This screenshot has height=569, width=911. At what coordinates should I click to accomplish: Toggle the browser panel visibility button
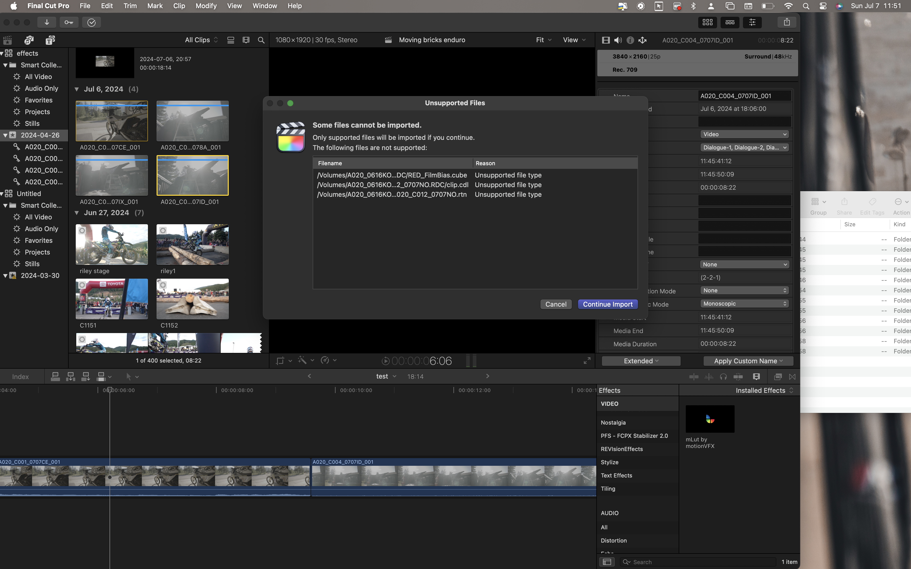(x=707, y=22)
